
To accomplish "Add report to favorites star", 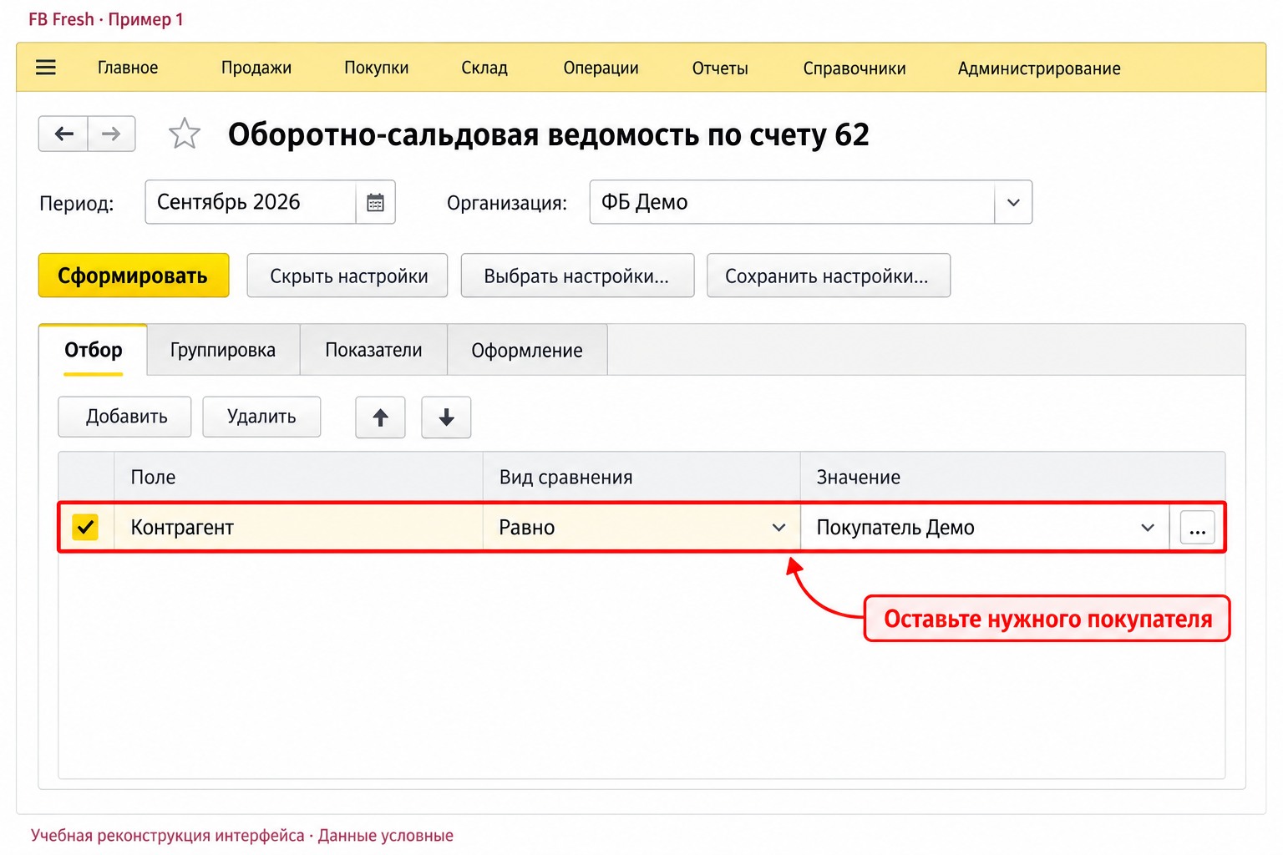I will [x=185, y=134].
